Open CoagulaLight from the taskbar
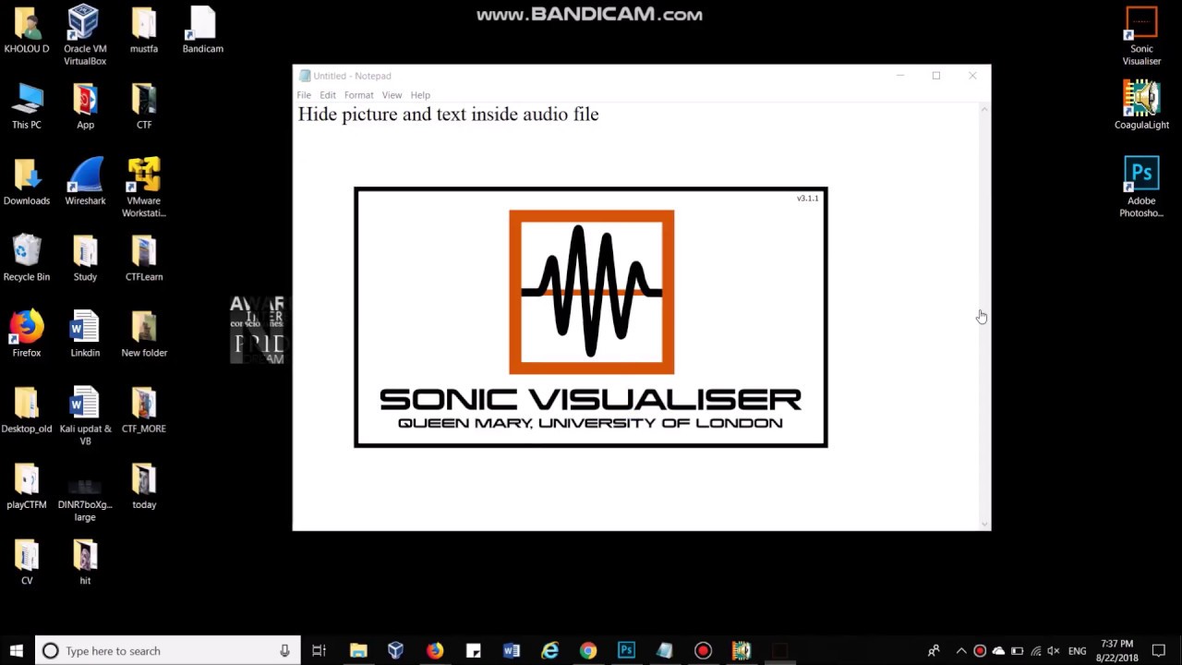This screenshot has width=1182, height=665. click(742, 650)
